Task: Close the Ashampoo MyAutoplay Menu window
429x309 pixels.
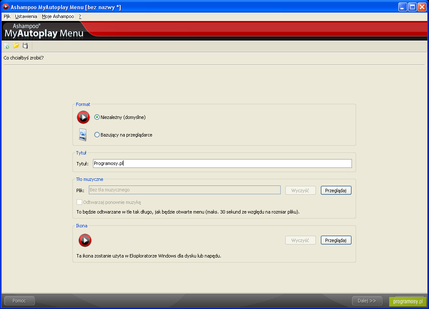Action: tap(422, 7)
